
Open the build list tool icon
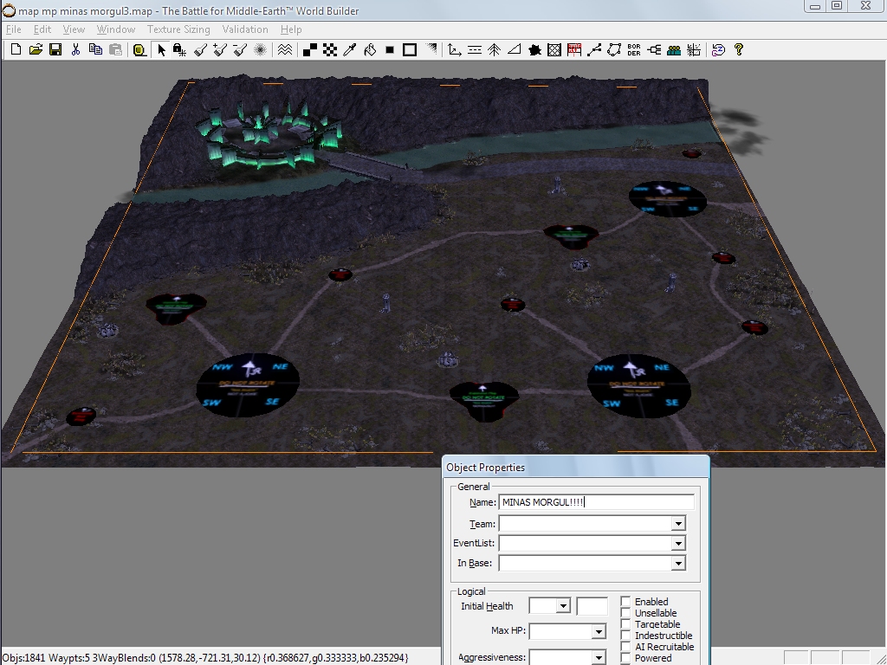[x=574, y=49]
